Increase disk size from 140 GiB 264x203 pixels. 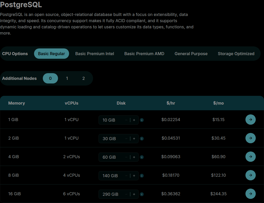134,176
